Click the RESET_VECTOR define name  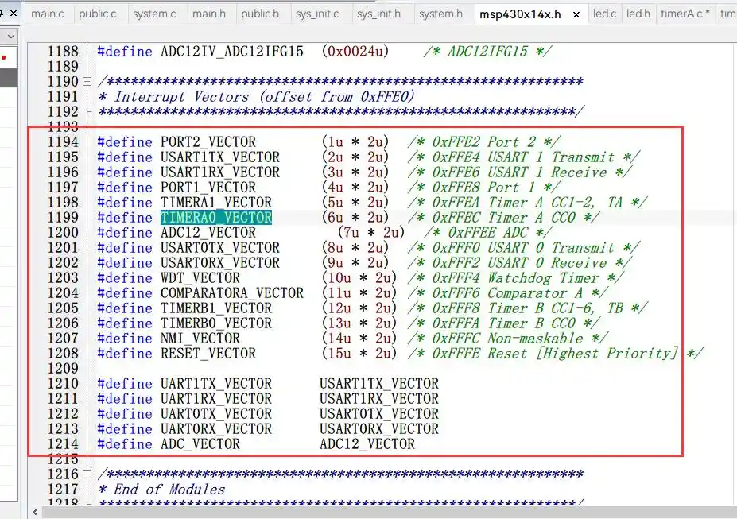208,354
